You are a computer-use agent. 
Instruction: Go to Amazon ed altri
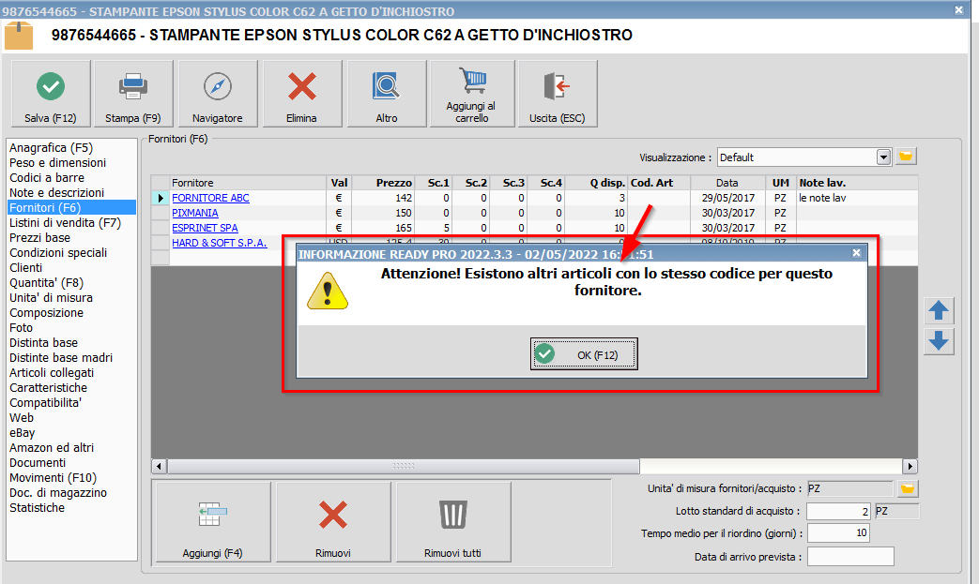click(x=52, y=447)
